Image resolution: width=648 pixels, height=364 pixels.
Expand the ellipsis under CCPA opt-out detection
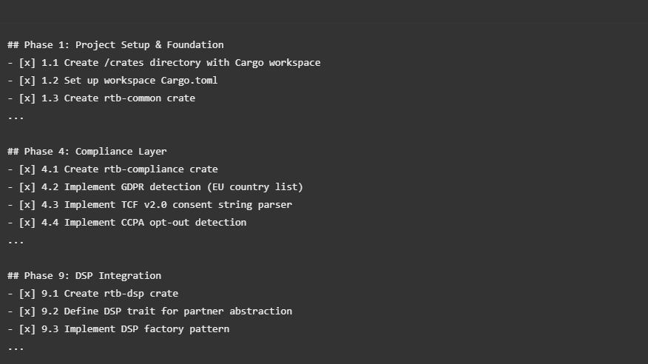tap(16, 241)
